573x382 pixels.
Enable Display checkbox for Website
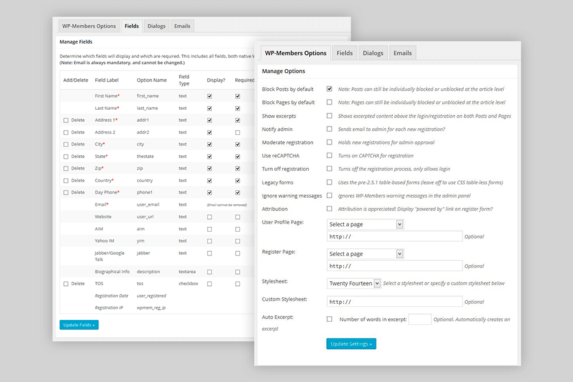tap(210, 217)
